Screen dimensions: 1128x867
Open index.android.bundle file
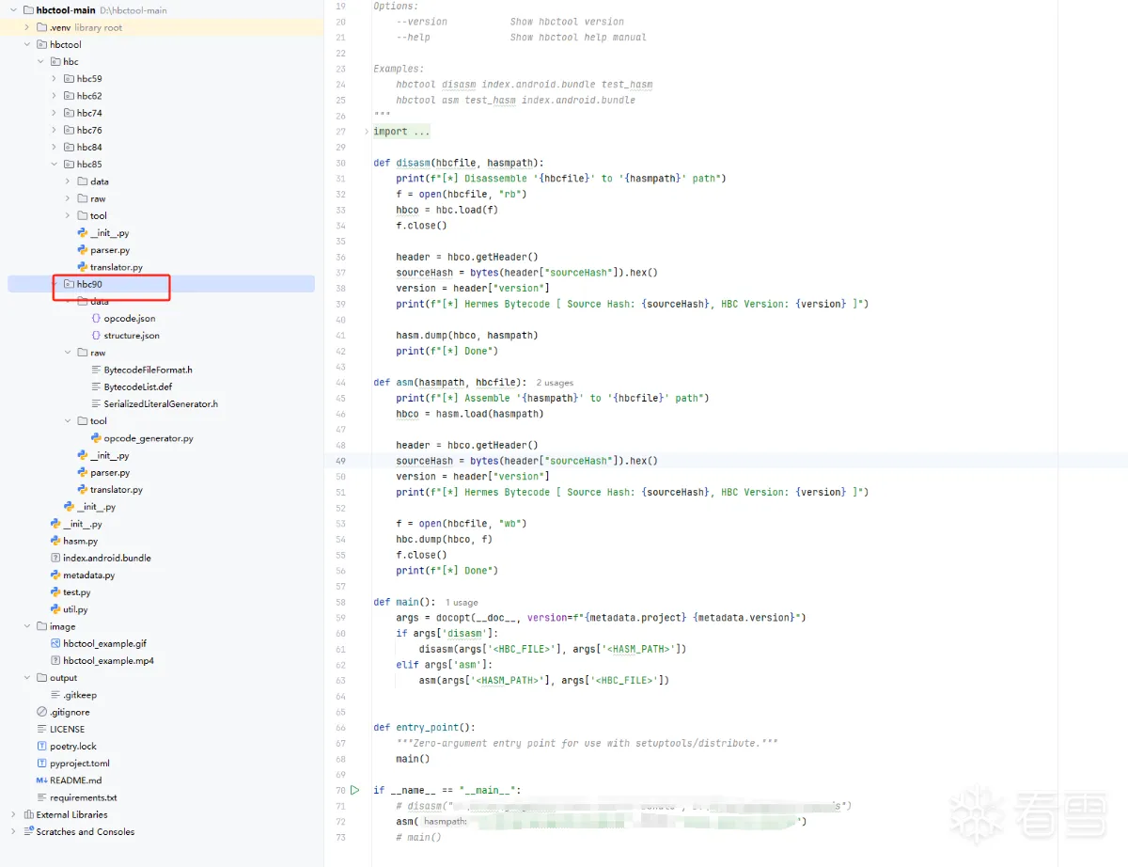[107, 558]
